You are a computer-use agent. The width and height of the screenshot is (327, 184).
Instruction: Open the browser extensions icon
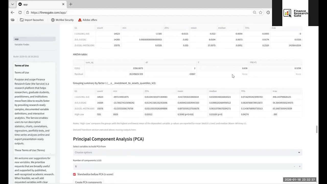[x=268, y=13]
